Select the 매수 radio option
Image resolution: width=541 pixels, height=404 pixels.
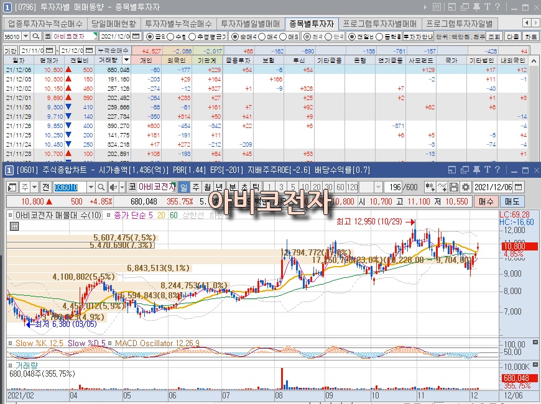click(x=262, y=36)
